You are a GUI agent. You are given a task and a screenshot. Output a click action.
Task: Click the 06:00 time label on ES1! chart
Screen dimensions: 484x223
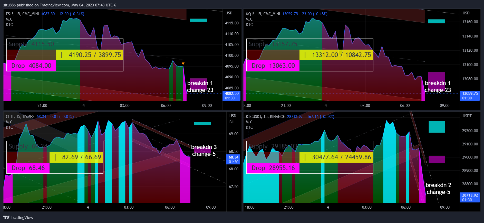click(x=166, y=106)
